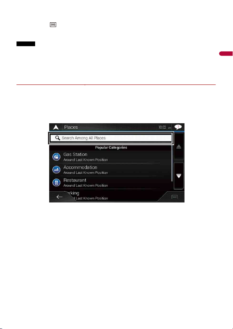
Task: Page the list up with up arrow
Action: (x=179, y=146)
